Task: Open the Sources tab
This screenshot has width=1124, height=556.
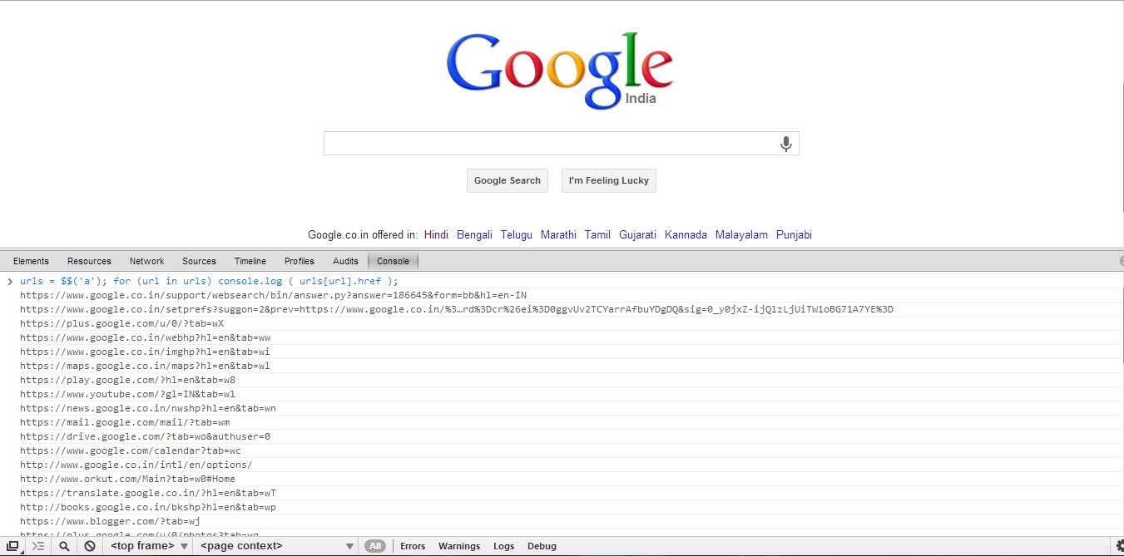Action: [x=199, y=261]
